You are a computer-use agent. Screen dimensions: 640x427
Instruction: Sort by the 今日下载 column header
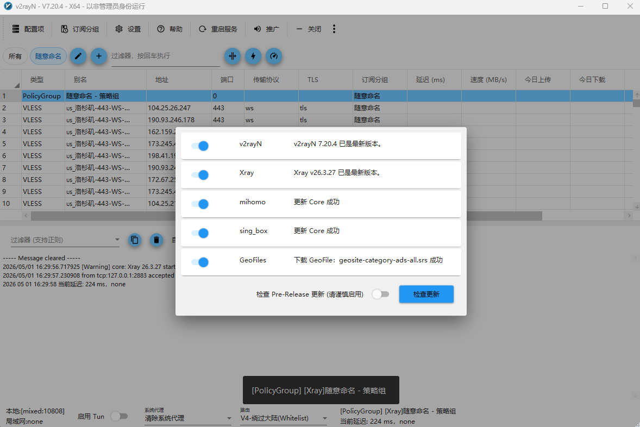(x=597, y=80)
